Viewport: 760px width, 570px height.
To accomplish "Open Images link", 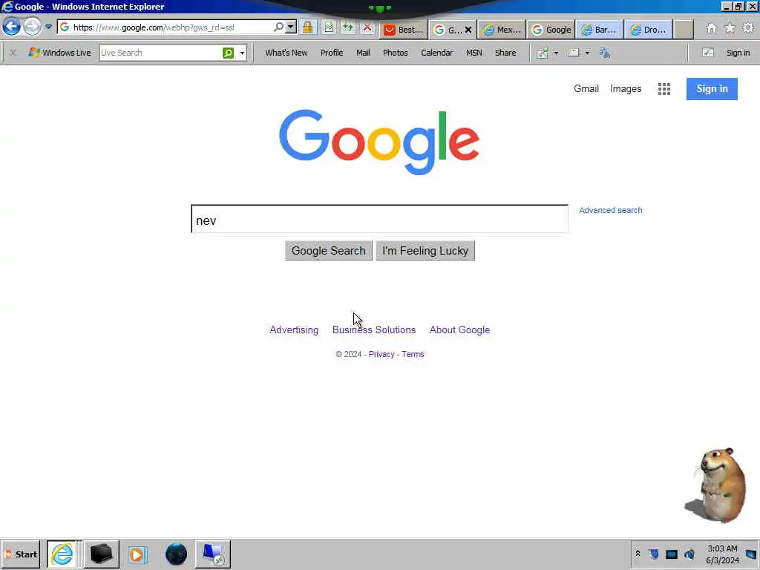I will [x=625, y=89].
